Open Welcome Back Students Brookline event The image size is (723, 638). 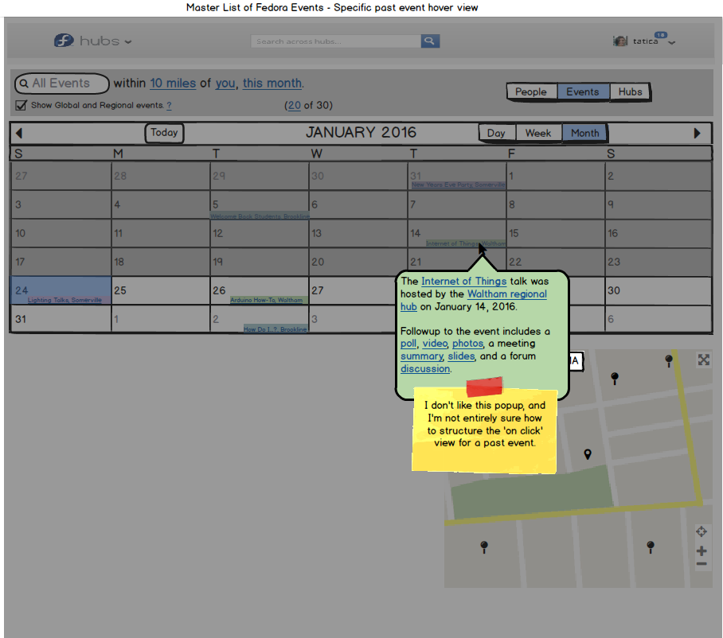[x=260, y=216]
